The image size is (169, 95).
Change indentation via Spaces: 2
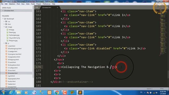point(149,89)
